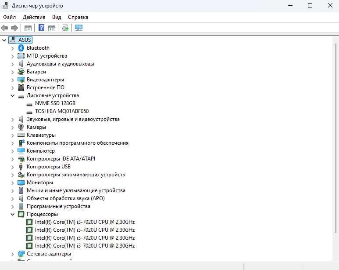Click the NVME SSD 128GB drive icon
Viewport: 339px width, 270px height.
(x=29, y=105)
